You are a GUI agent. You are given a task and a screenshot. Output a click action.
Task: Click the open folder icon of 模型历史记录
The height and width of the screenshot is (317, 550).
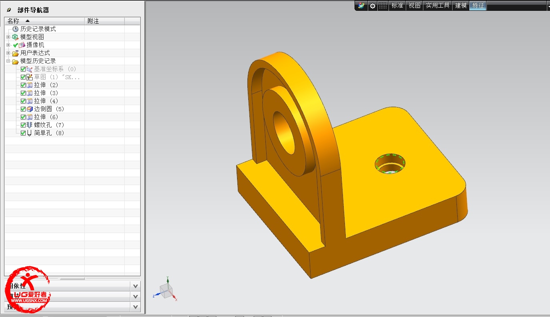16,61
